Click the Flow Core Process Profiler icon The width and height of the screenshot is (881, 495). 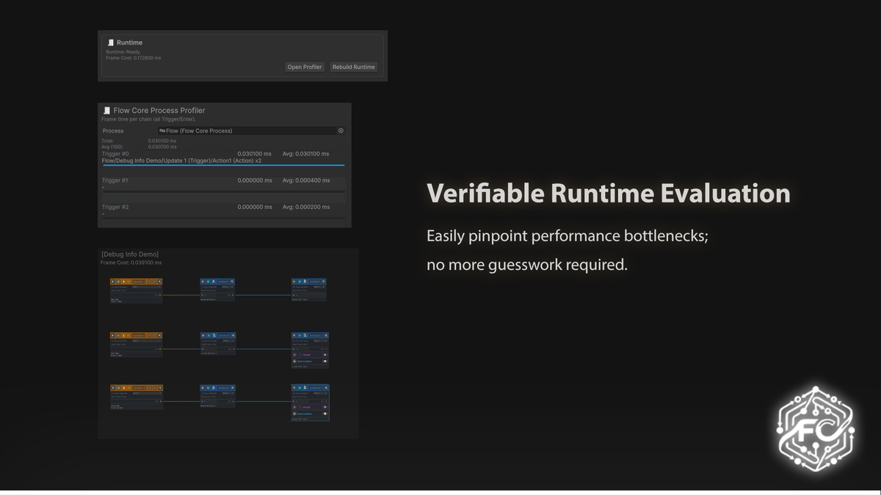107,111
